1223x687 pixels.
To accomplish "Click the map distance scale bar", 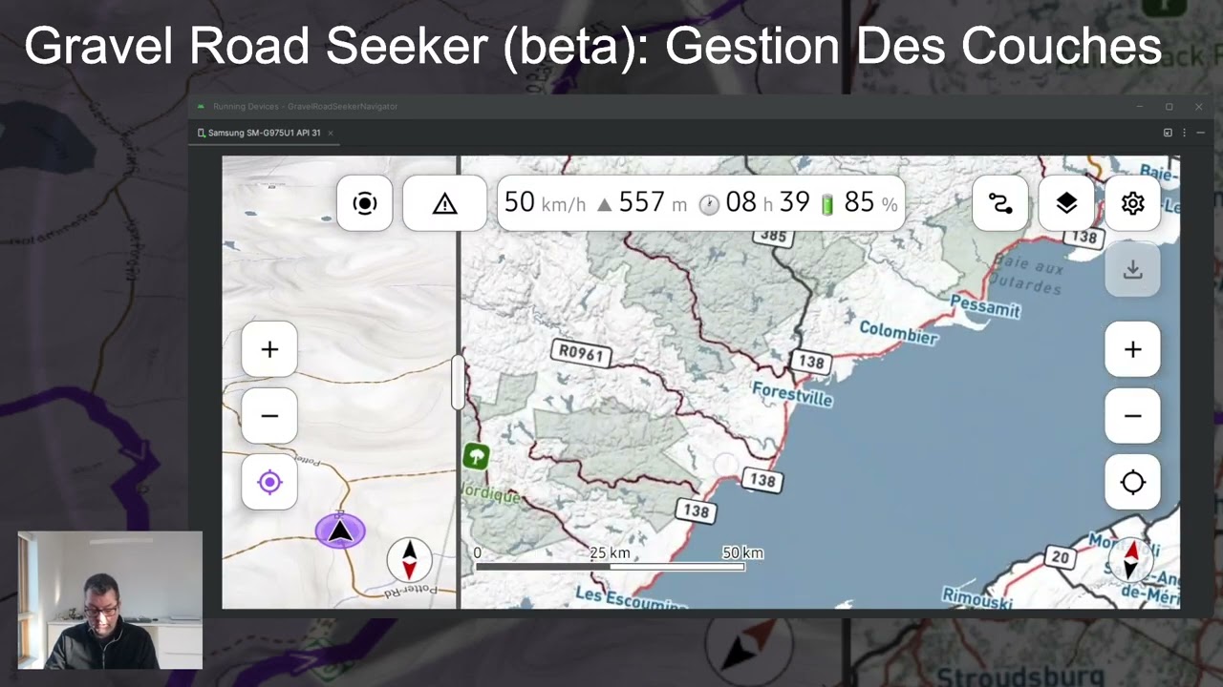I will (x=610, y=567).
